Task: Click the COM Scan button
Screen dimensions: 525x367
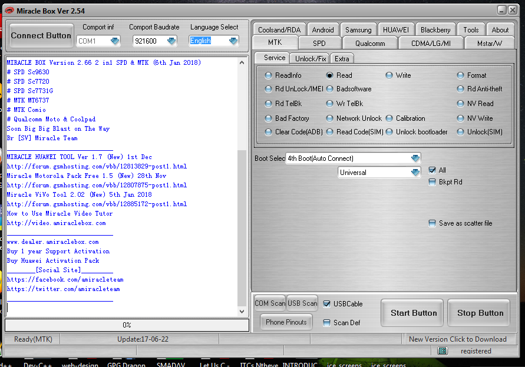Action: coord(270,303)
